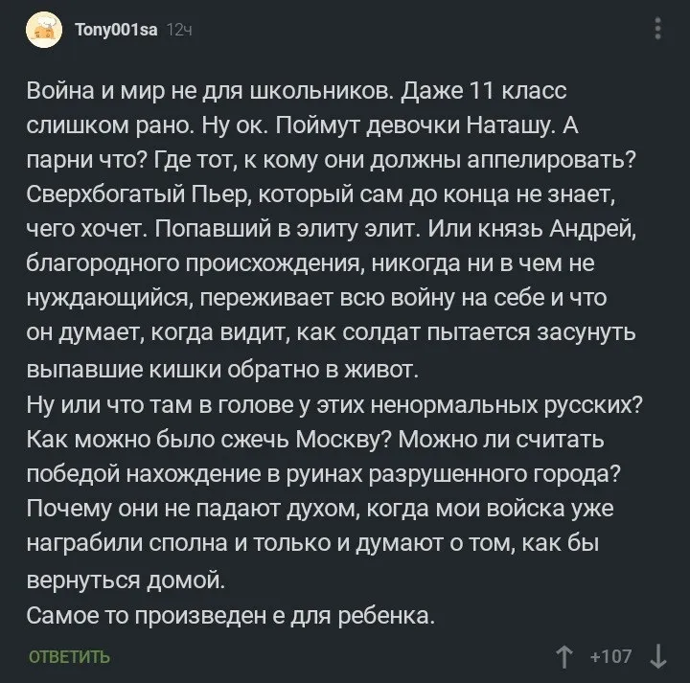The height and width of the screenshot is (683, 690).
Task: Open Tony001sa's profile via the username
Action: pos(116,30)
